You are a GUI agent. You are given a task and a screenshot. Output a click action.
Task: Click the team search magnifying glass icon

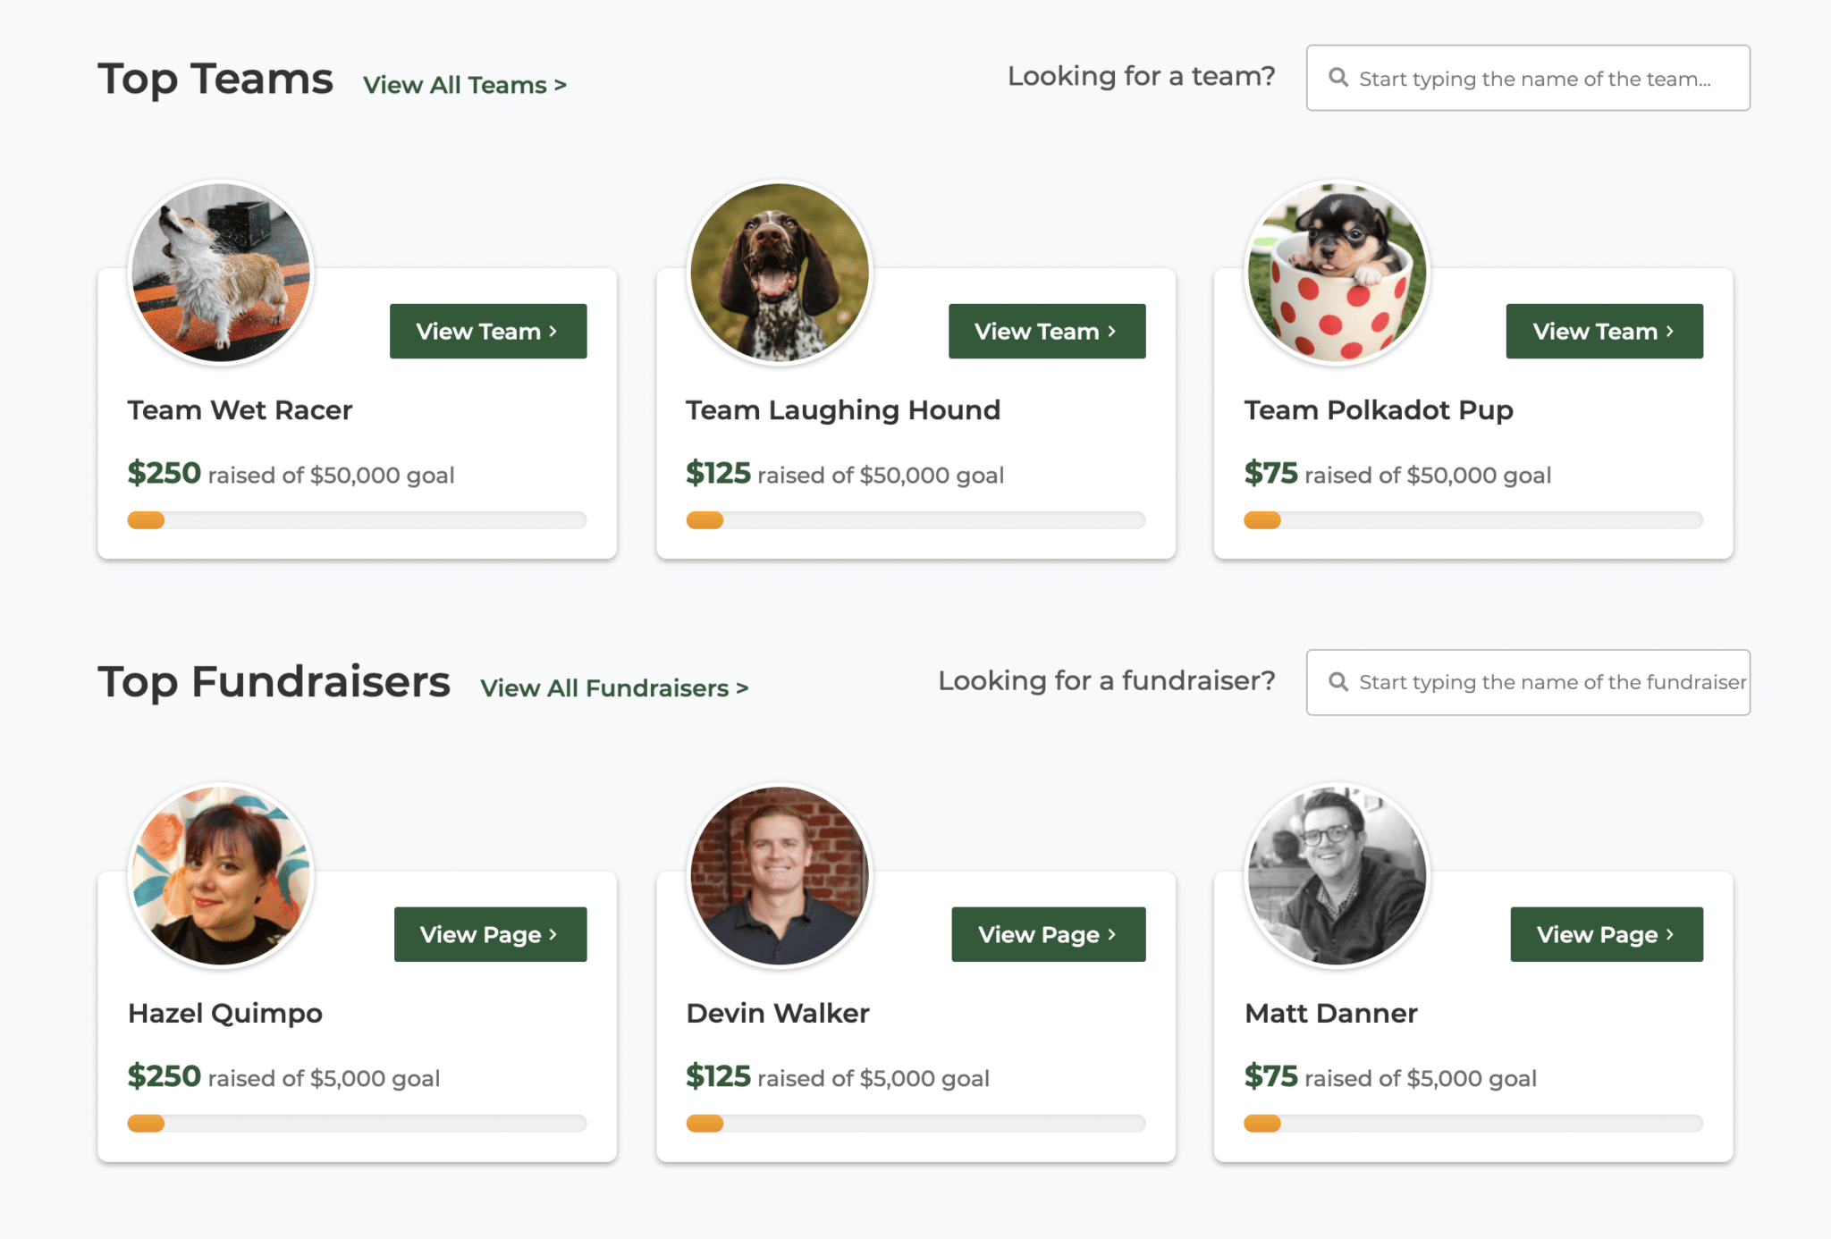pyautogui.click(x=1338, y=78)
